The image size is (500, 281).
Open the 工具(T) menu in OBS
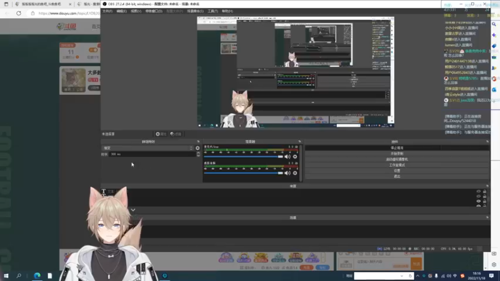(212, 11)
